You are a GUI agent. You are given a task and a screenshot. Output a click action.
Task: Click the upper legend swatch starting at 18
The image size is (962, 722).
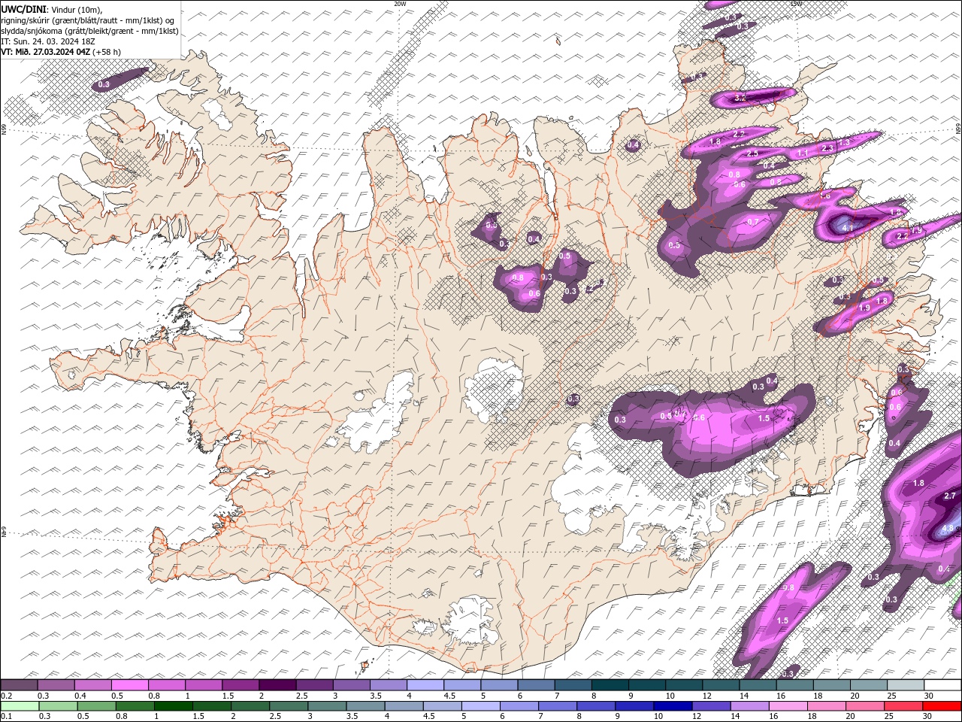click(832, 685)
